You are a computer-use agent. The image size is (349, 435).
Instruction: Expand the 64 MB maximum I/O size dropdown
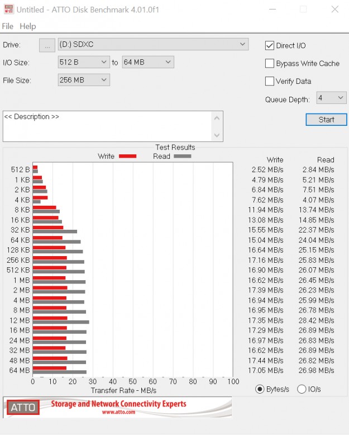point(148,62)
